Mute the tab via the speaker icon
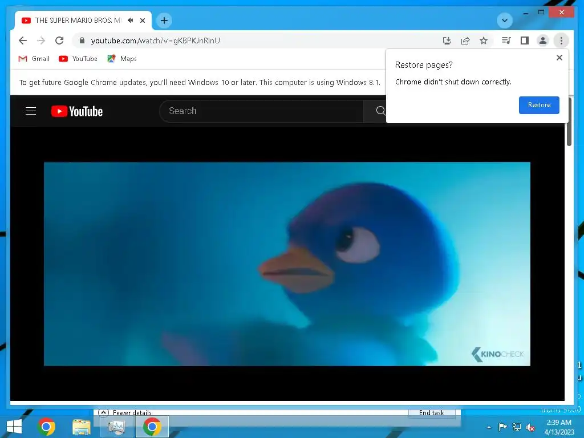The image size is (584, 438). click(130, 20)
